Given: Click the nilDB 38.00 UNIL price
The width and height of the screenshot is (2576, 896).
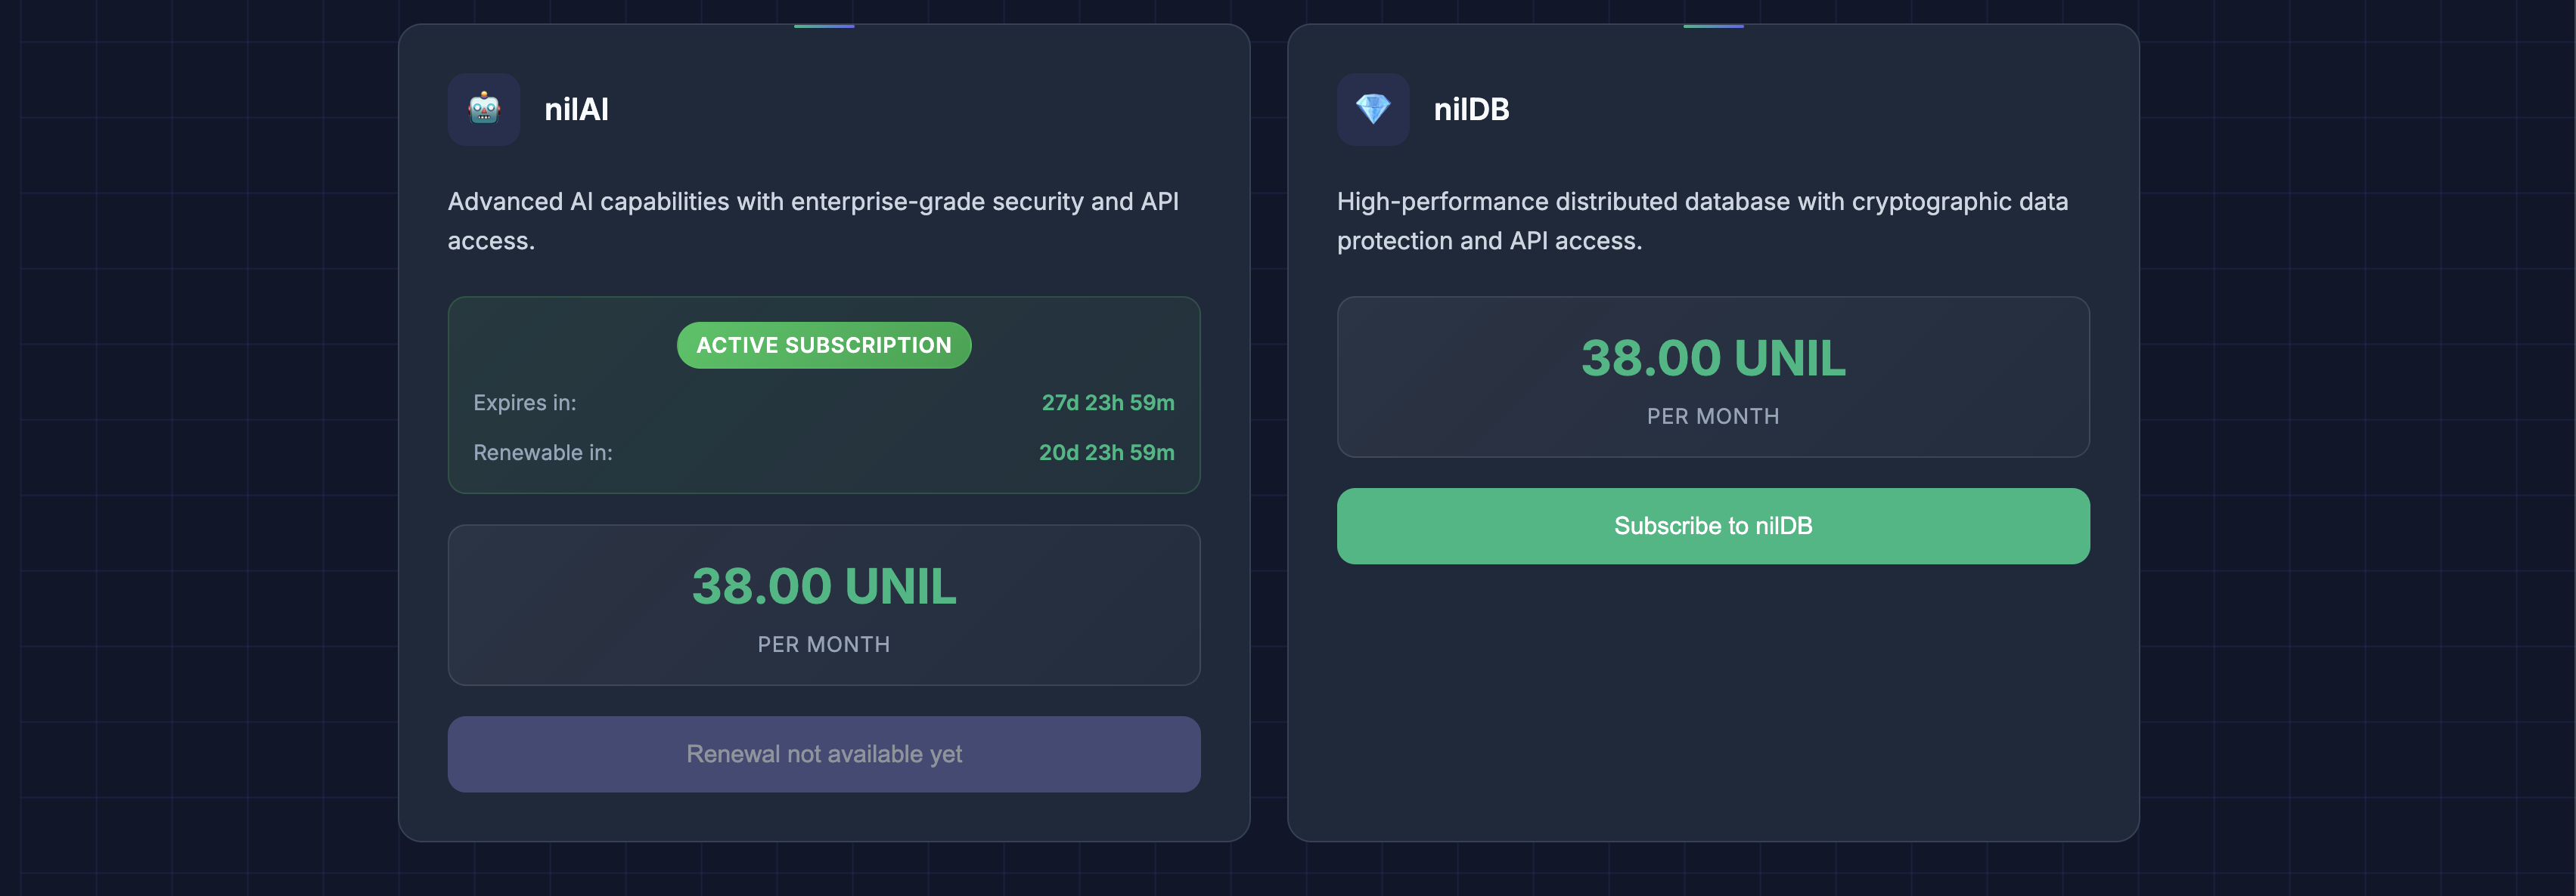Looking at the screenshot, I should point(1712,359).
